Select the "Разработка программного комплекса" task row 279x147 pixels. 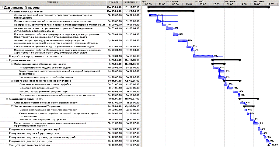36,56
